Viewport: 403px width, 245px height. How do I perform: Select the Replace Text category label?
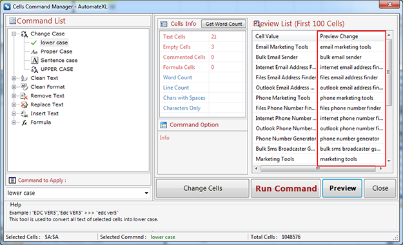(x=47, y=104)
